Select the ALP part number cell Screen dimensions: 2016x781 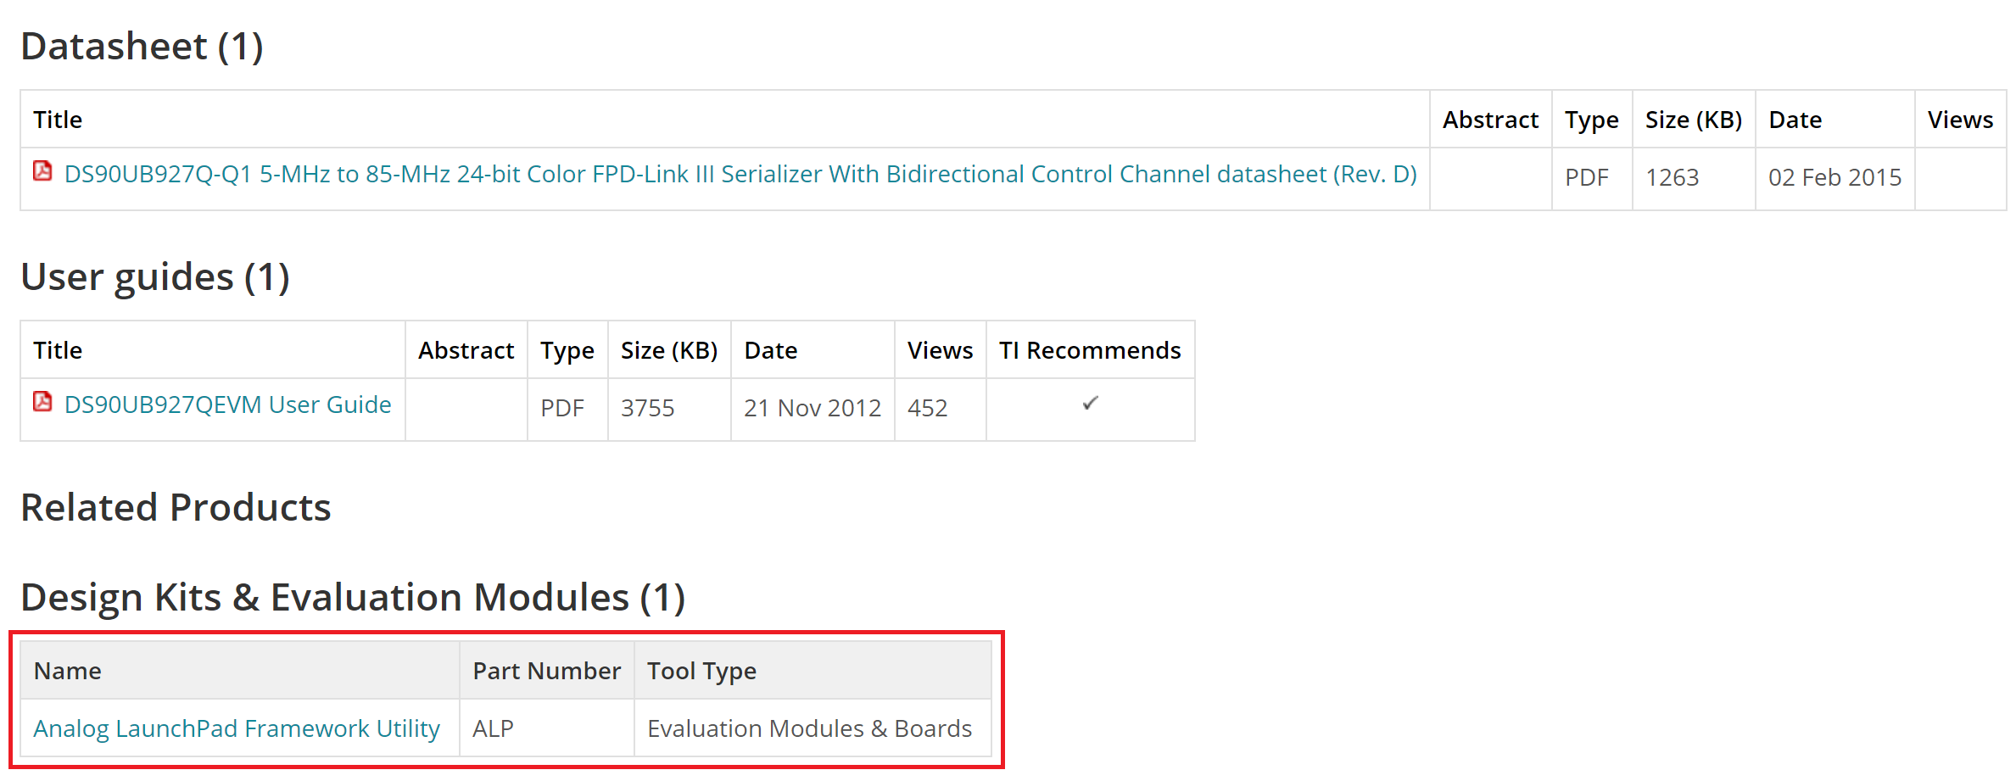(x=547, y=728)
